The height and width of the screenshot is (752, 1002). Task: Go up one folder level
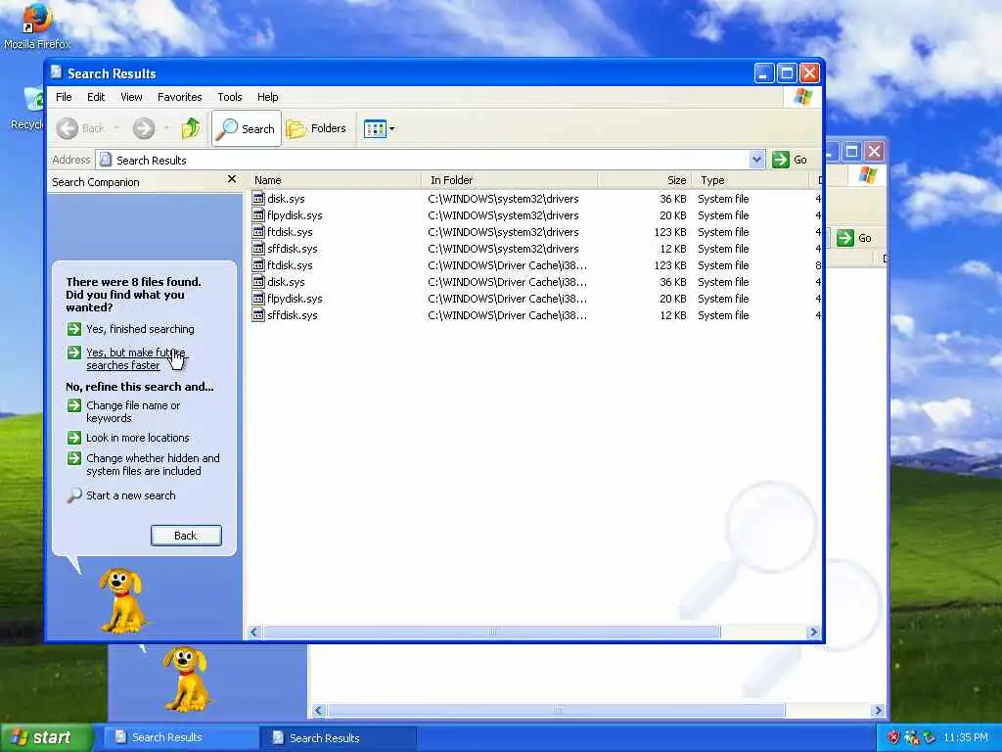190,128
